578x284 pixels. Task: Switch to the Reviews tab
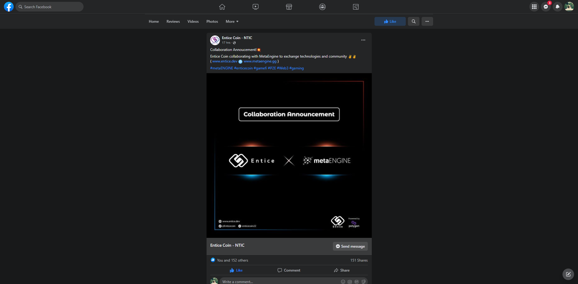173,22
